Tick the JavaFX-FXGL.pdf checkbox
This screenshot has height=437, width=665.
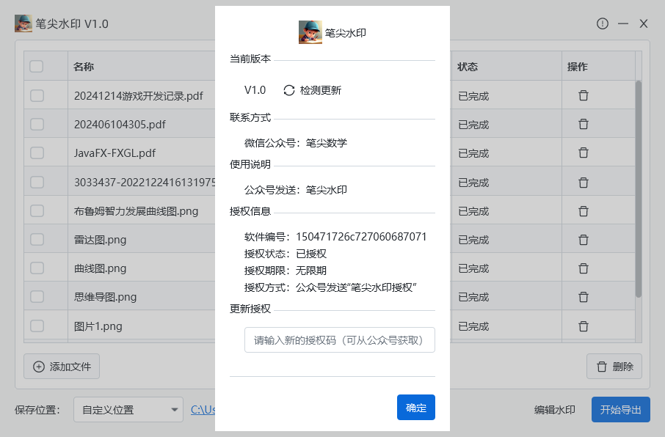37,153
